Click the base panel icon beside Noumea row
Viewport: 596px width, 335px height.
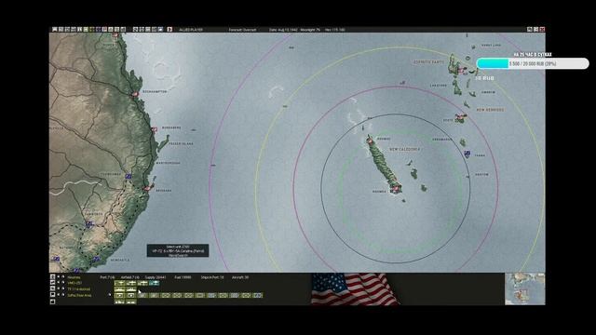click(x=52, y=277)
